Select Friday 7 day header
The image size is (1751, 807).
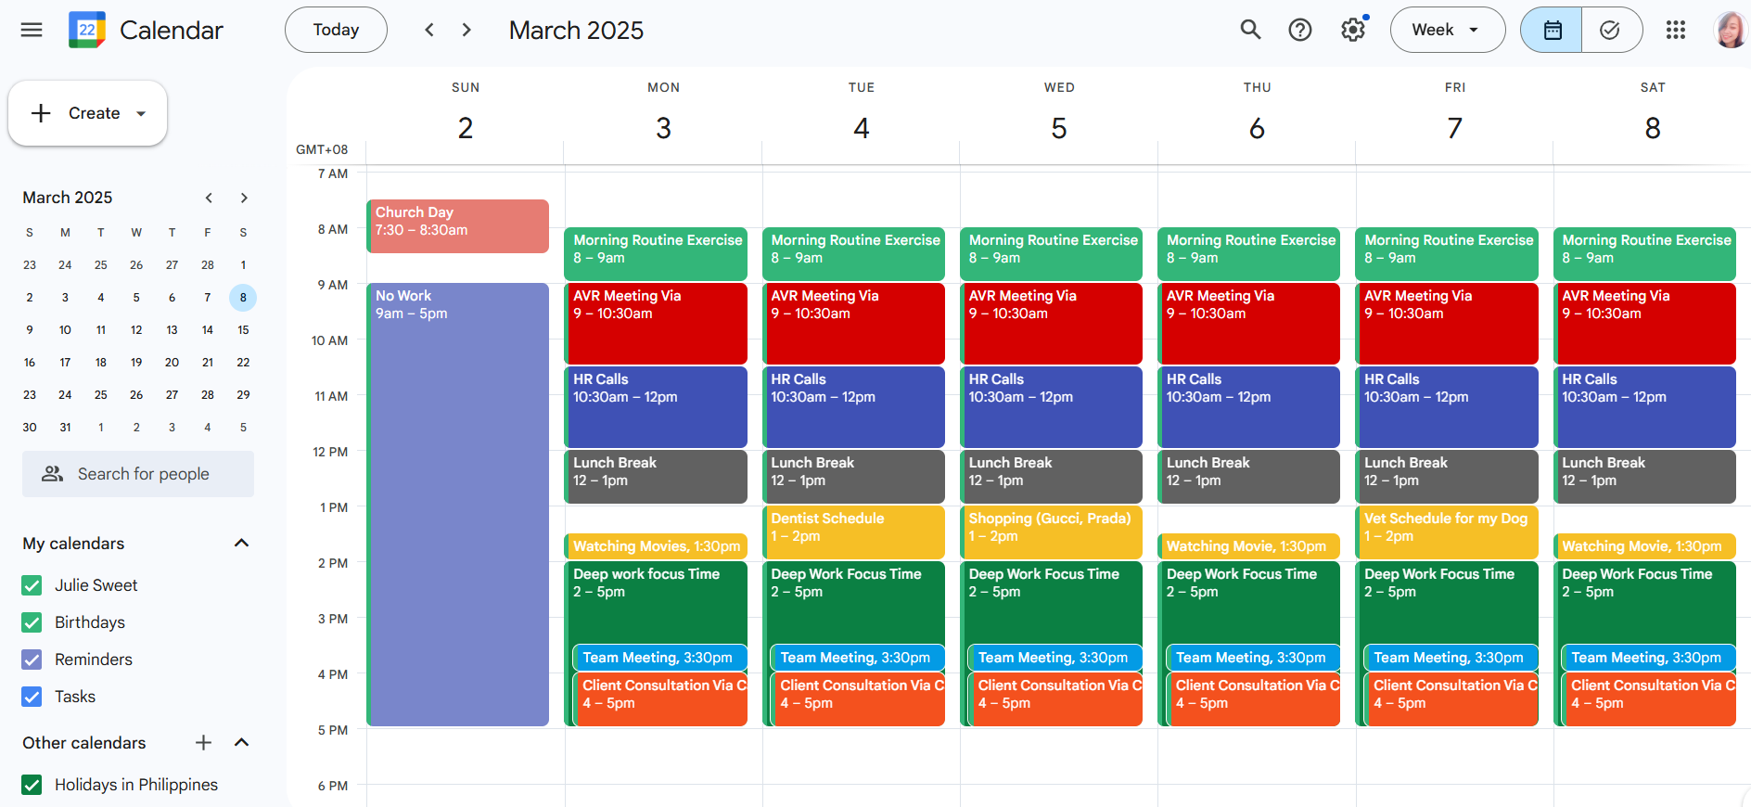(x=1455, y=127)
